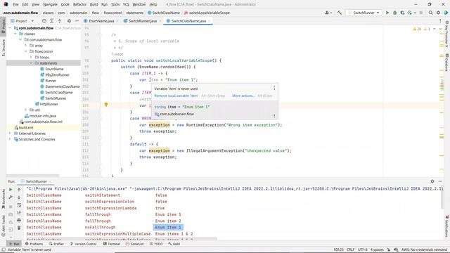Viewport: 450px width, 253px height.
Task: Rerun SwitchRunner from Run panel
Action: (x=11, y=190)
